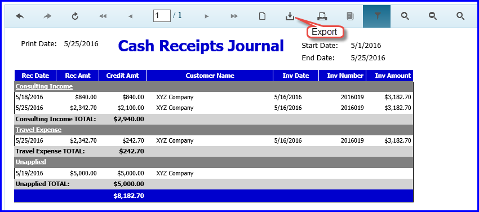Click the Cash Receipts Journal title

click(x=201, y=46)
